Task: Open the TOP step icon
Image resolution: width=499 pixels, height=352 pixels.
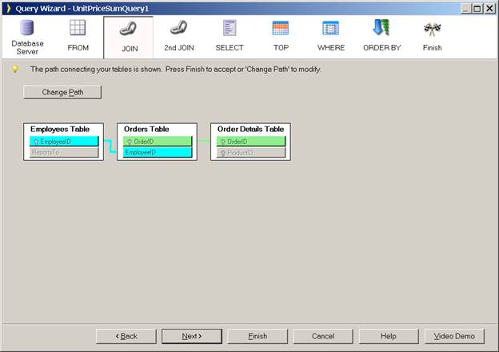Action: coord(280,29)
